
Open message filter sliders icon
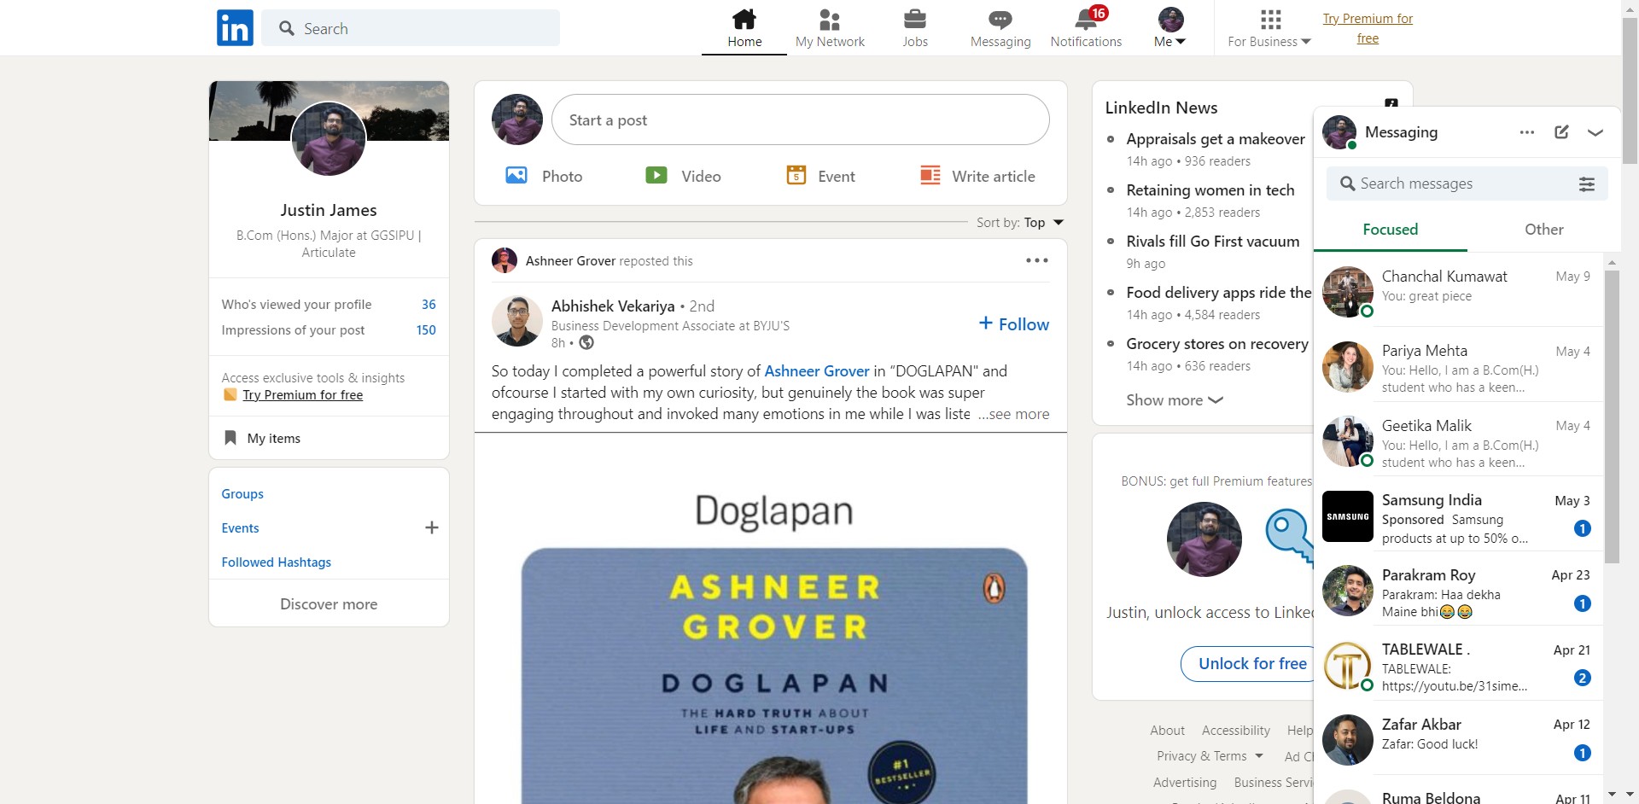coord(1587,184)
